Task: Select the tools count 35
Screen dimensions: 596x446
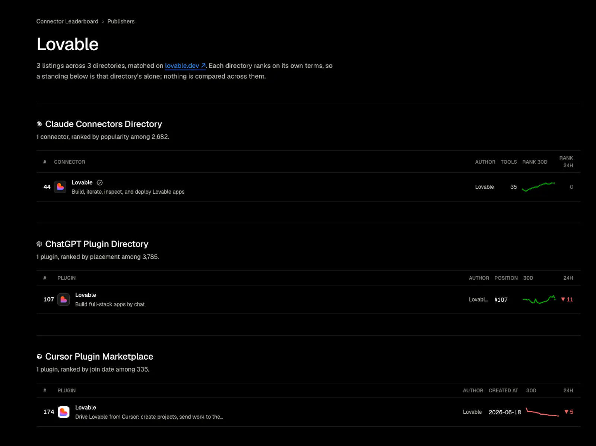Action: tap(514, 187)
